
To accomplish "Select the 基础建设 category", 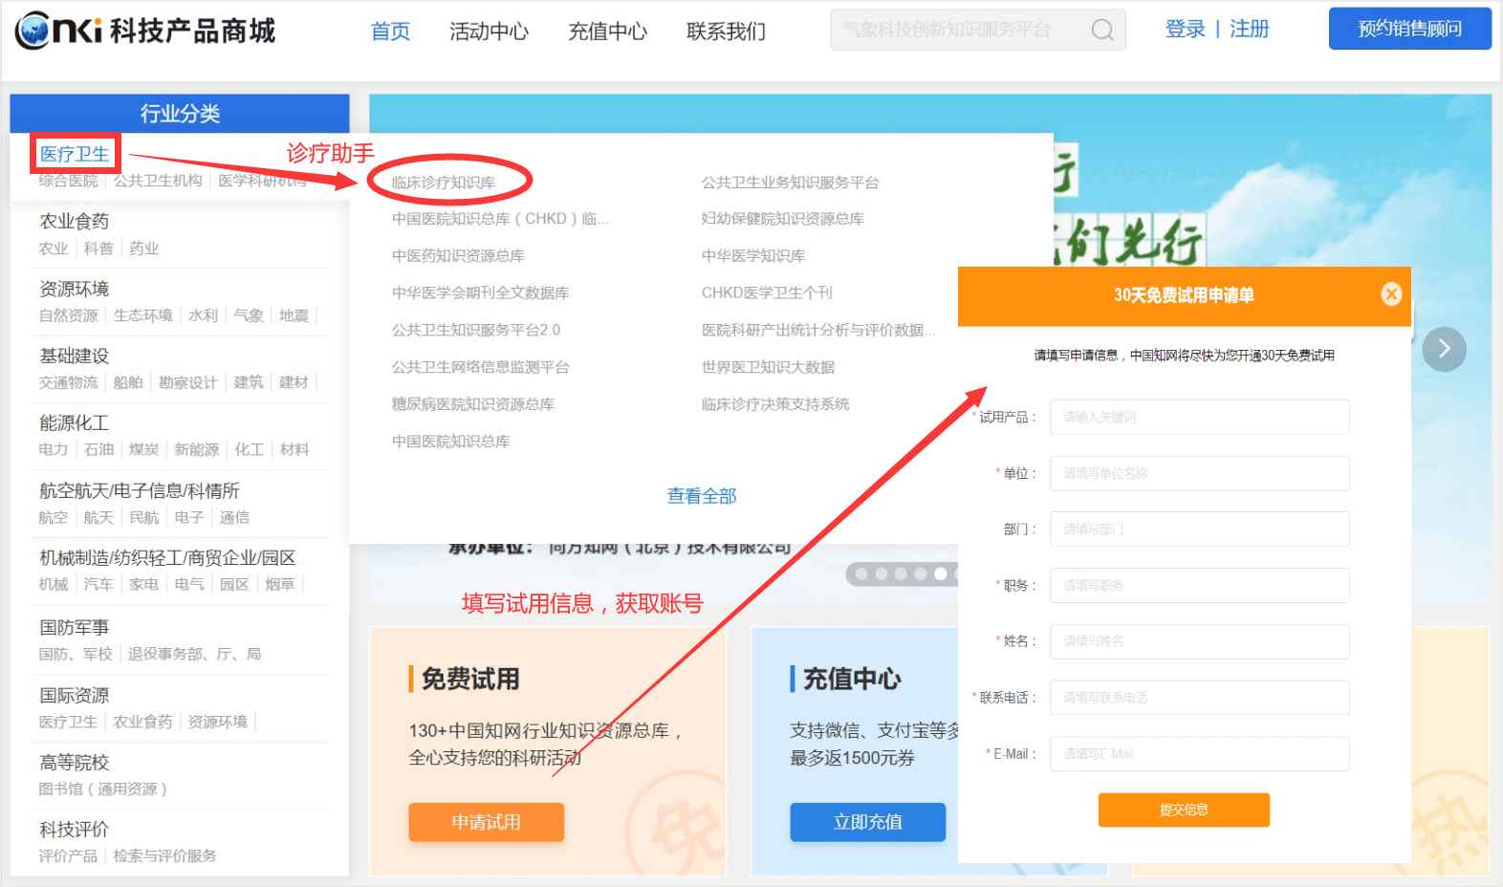I will click(75, 356).
